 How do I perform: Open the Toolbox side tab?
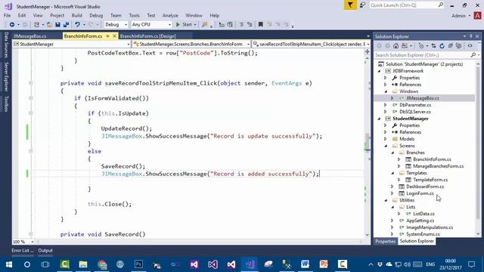[6, 104]
